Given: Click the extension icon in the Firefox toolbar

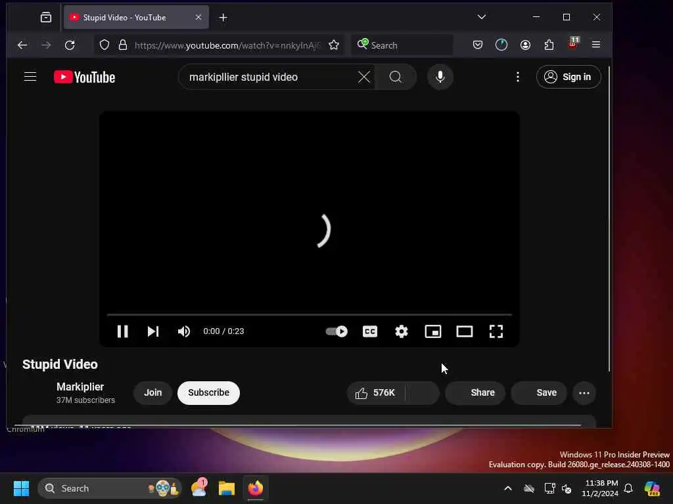Looking at the screenshot, I should point(501,45).
